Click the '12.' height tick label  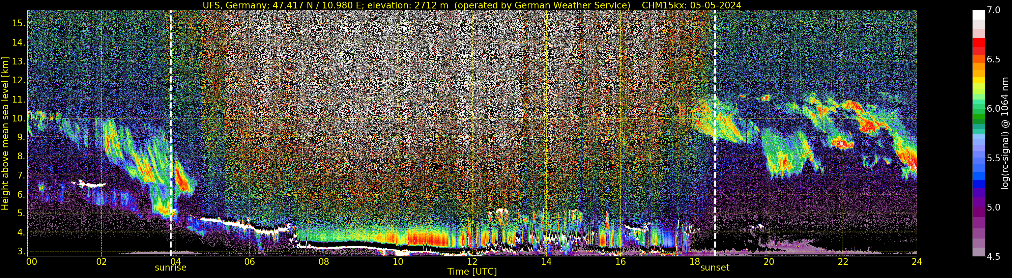coord(19,80)
